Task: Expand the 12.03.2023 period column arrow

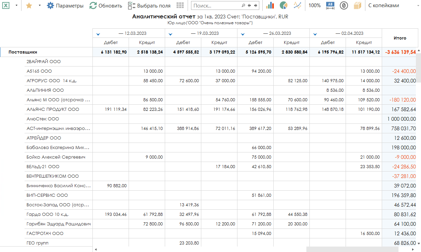Action: (98, 34)
